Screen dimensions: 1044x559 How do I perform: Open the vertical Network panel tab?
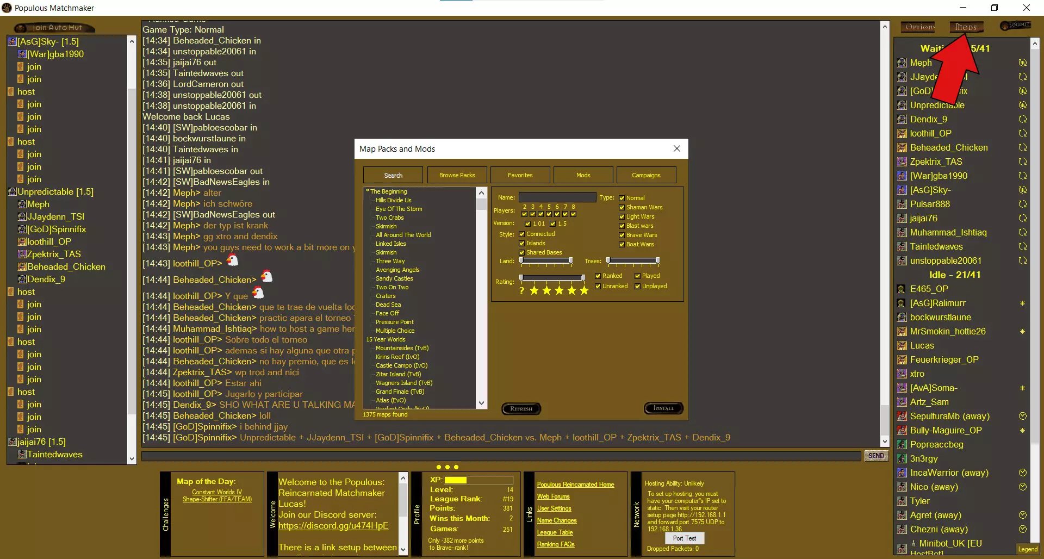pos(636,514)
